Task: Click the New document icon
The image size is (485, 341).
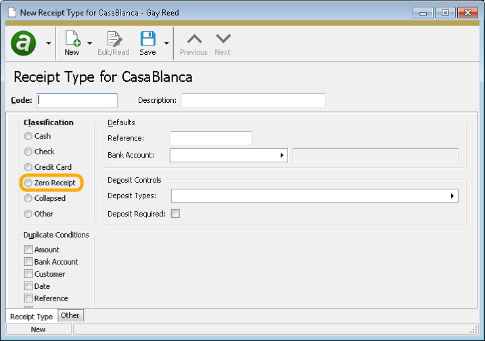Action: coord(72,39)
